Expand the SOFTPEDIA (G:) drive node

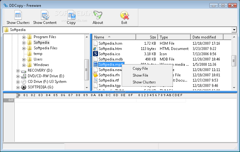point(18,88)
